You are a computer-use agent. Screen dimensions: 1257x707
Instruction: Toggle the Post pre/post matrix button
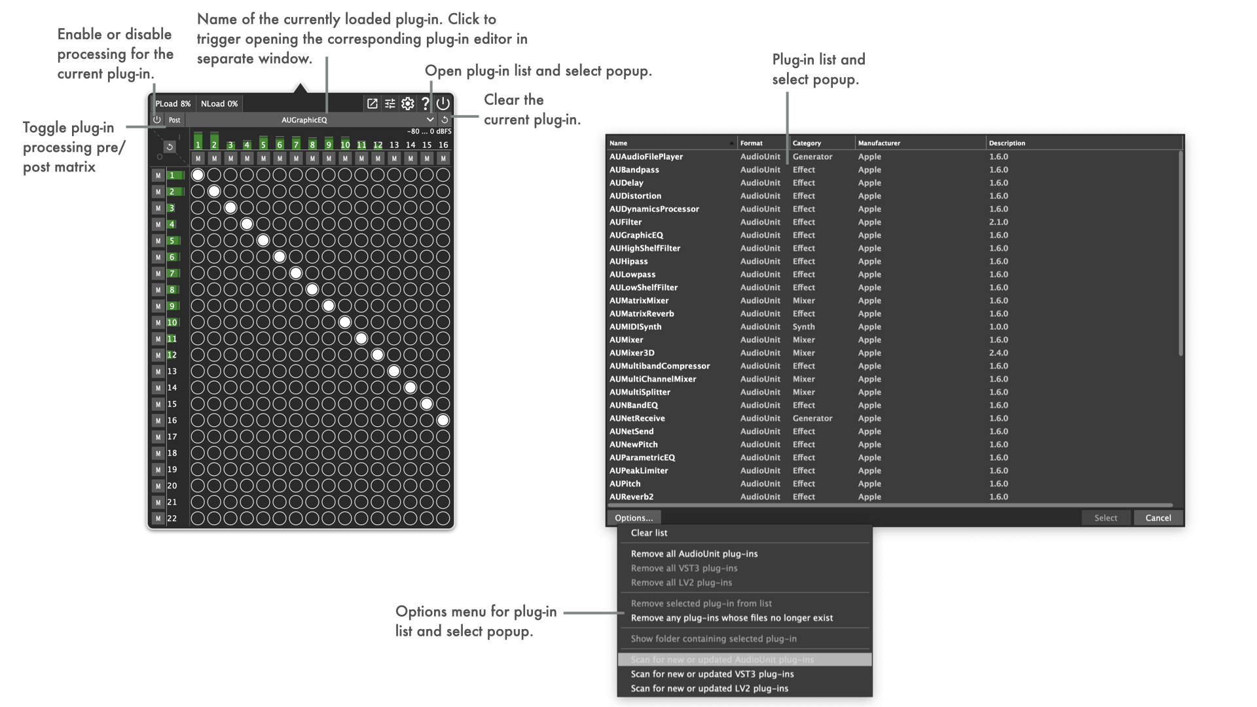pos(175,120)
